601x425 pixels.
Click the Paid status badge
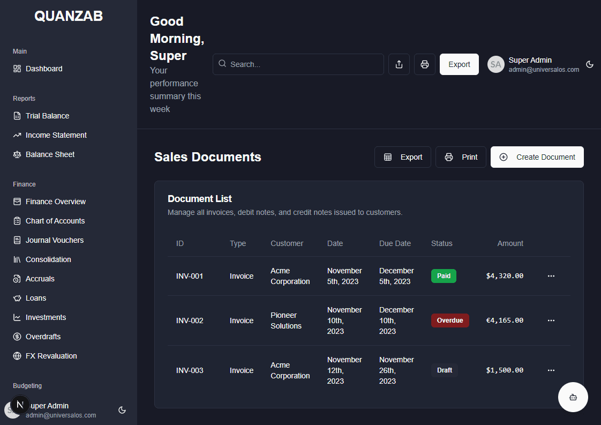pyautogui.click(x=444, y=276)
